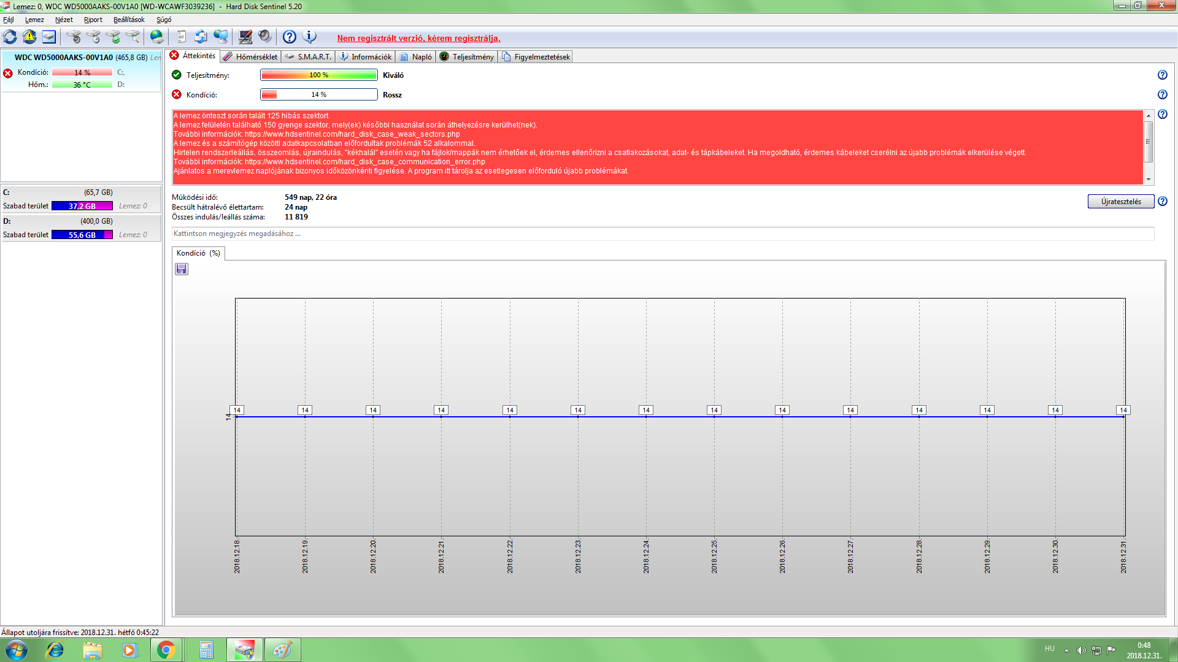The image size is (1178, 662).
Task: Switch to the S.M.A.R.T. tab
Action: [309, 56]
